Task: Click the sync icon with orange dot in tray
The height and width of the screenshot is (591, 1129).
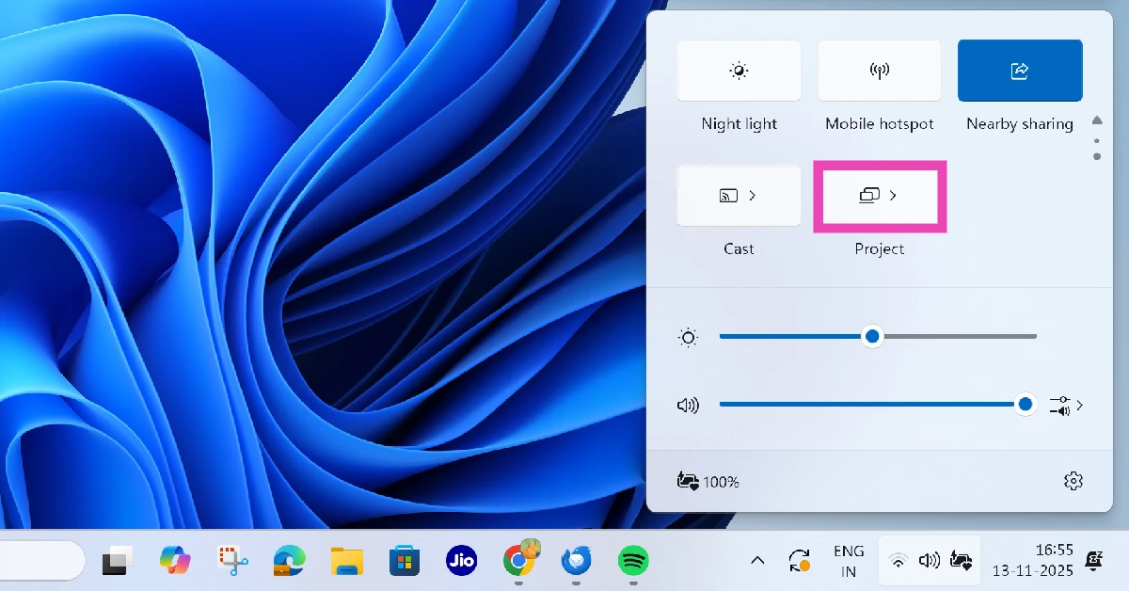Action: (799, 560)
